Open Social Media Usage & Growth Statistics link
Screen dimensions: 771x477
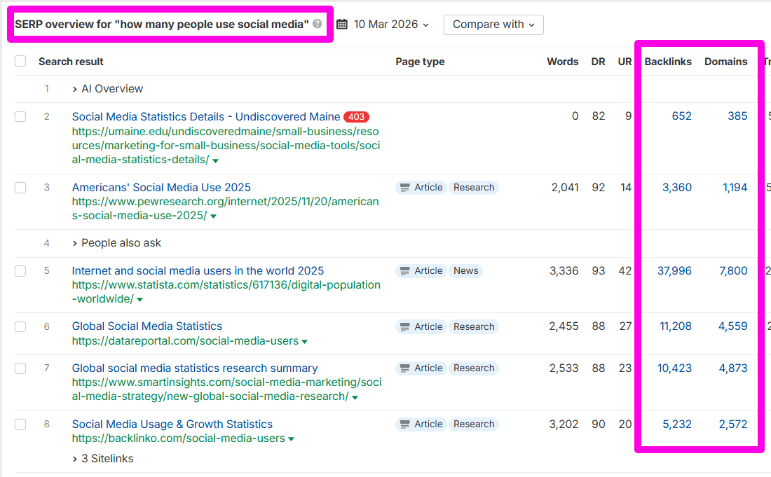(x=172, y=424)
